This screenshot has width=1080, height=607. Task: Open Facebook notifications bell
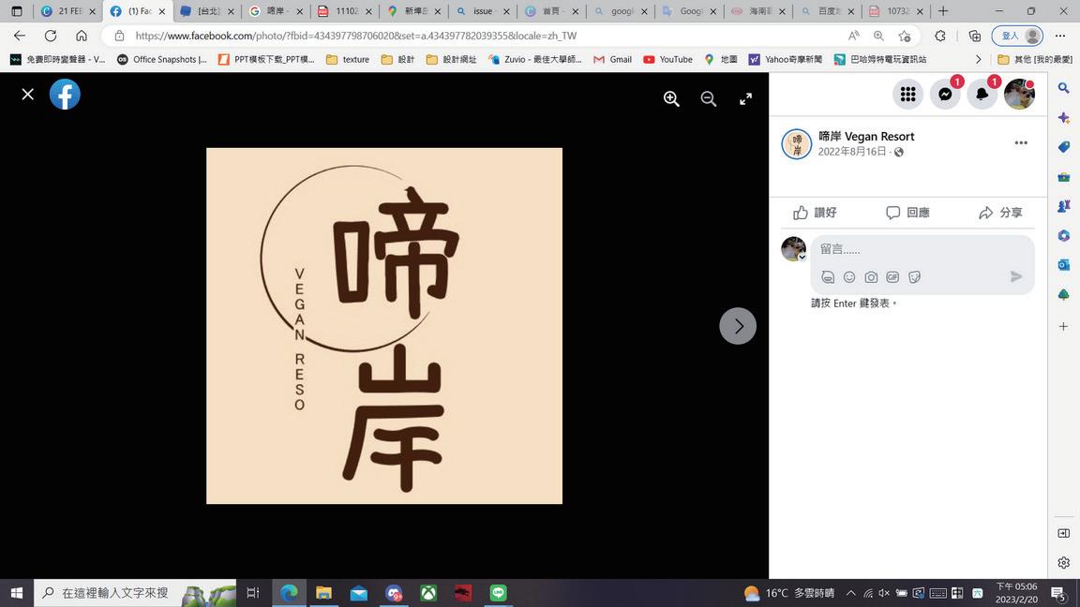tap(982, 95)
